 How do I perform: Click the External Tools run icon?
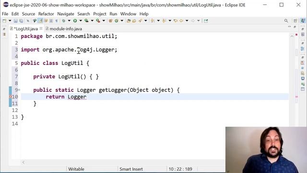pyautogui.click(x=98, y=21)
